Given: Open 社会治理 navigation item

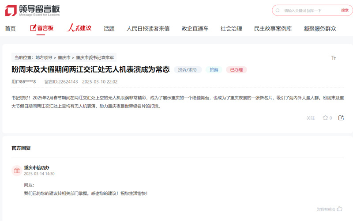Looking at the screenshot, I should coord(231,29).
